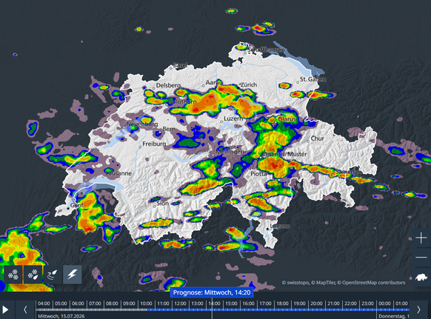Jump to 11:00 on the timeline
The width and height of the screenshot is (431, 319).
point(163,303)
